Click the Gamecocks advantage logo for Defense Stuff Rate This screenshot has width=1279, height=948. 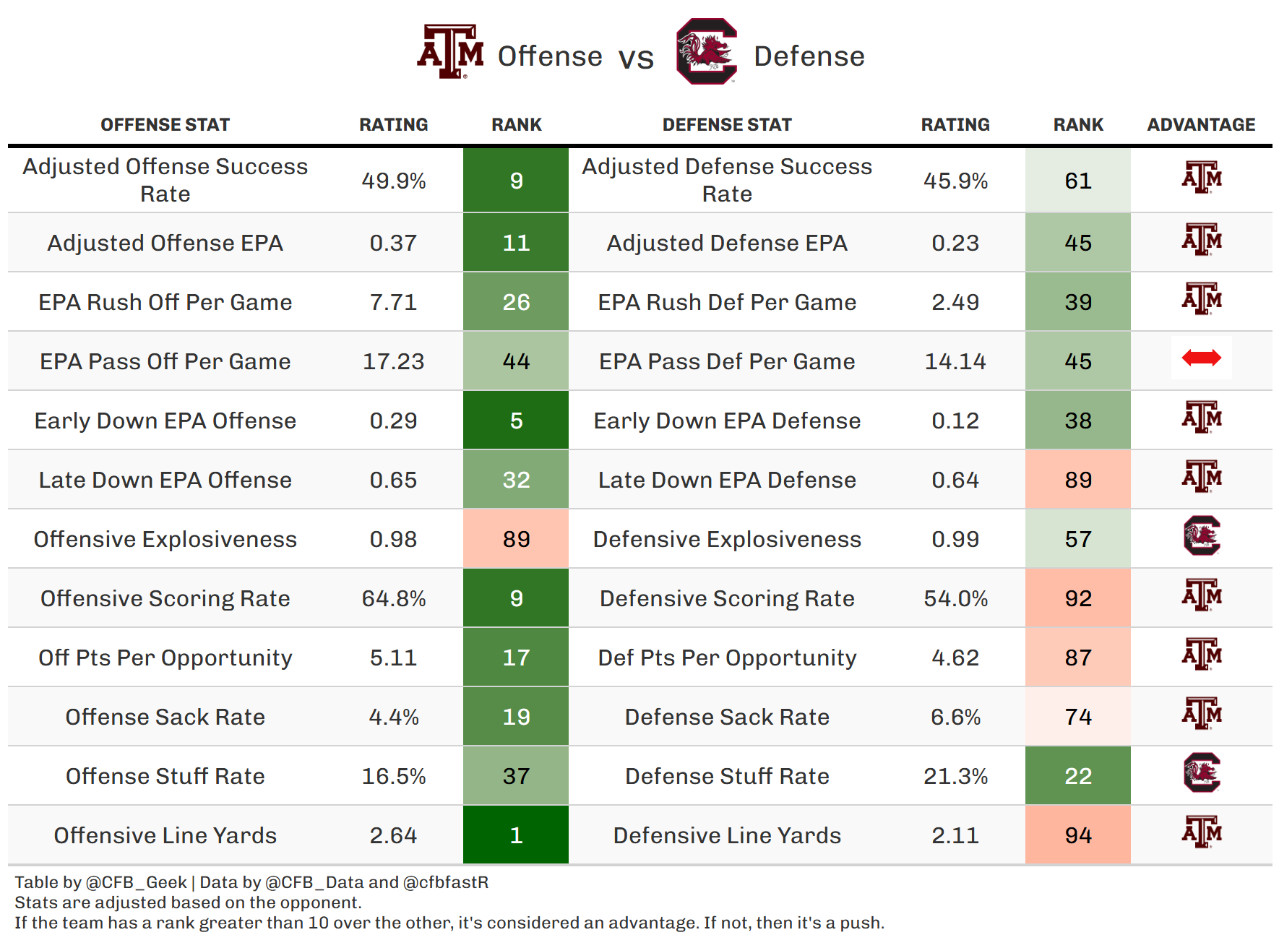1201,773
